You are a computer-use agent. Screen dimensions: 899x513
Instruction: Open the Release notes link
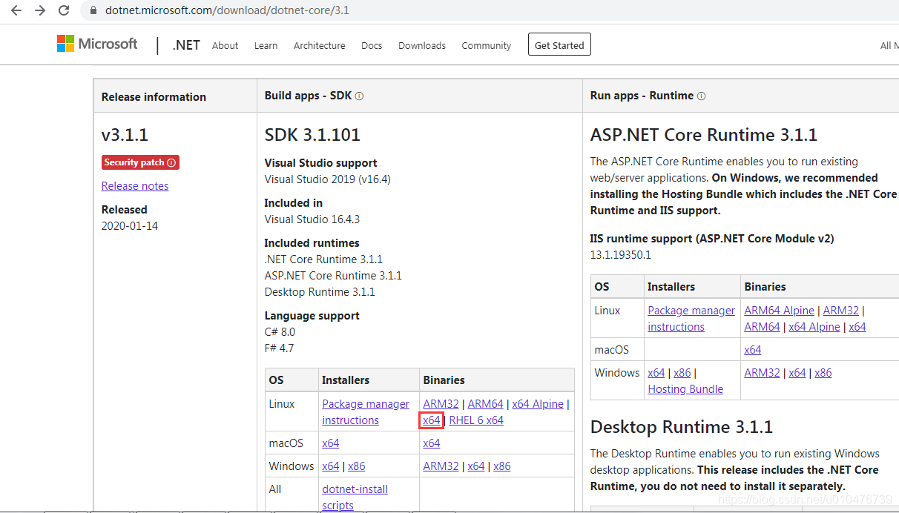135,186
